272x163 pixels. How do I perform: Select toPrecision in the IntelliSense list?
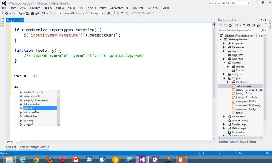tap(30, 116)
